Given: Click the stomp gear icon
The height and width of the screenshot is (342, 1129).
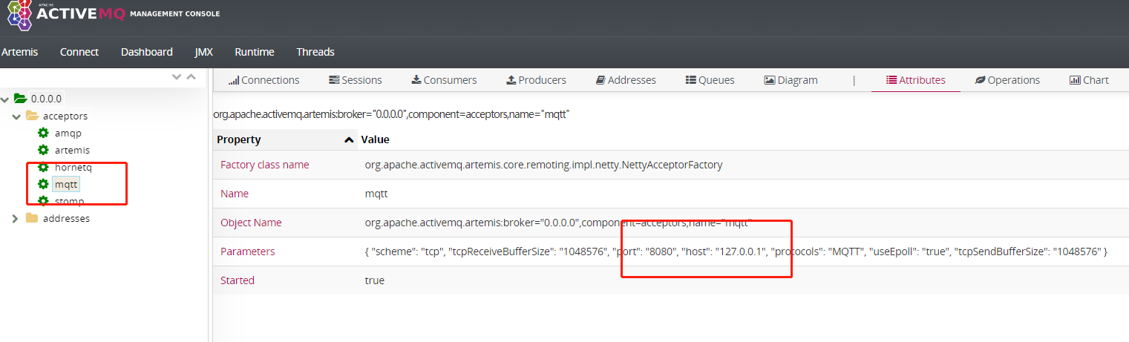Looking at the screenshot, I should [44, 201].
